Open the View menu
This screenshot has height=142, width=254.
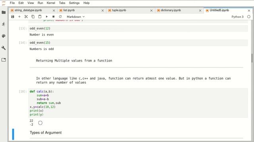click(31, 3)
